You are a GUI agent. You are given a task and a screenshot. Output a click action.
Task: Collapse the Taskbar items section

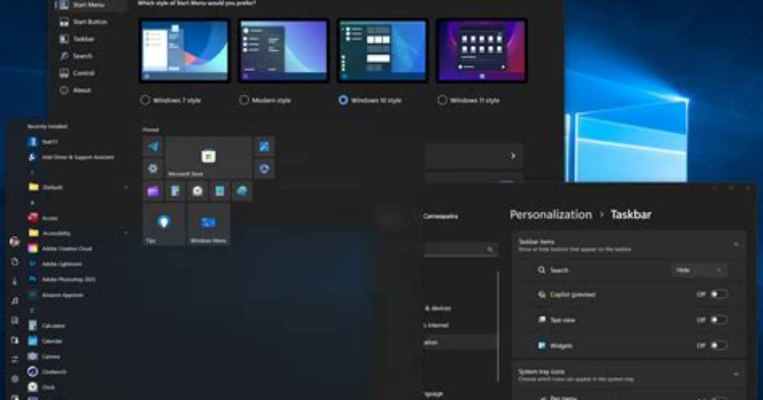pos(736,245)
